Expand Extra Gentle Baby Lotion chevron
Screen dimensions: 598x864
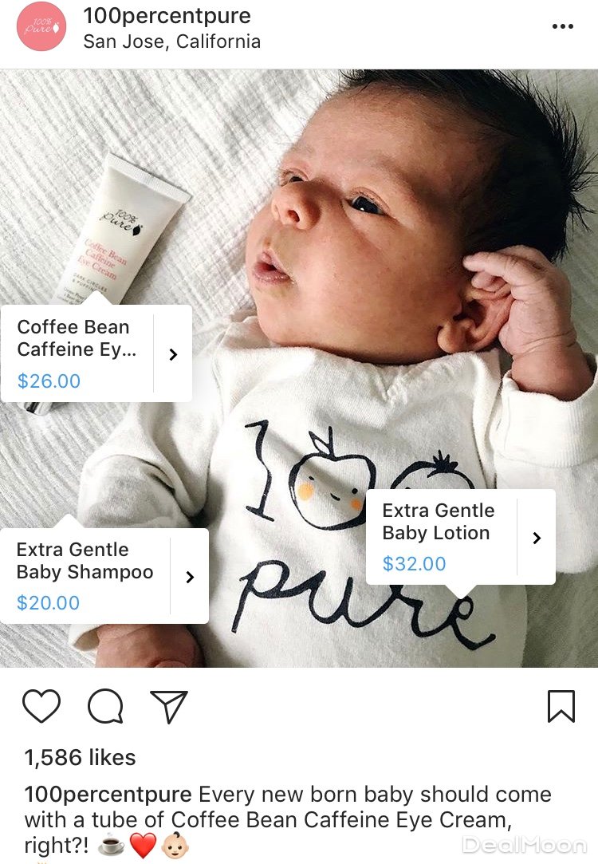(537, 538)
